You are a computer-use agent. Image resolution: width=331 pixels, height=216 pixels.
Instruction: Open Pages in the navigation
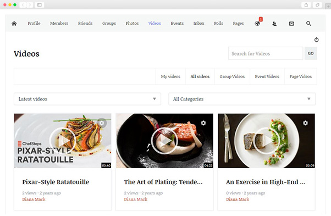pyautogui.click(x=238, y=24)
